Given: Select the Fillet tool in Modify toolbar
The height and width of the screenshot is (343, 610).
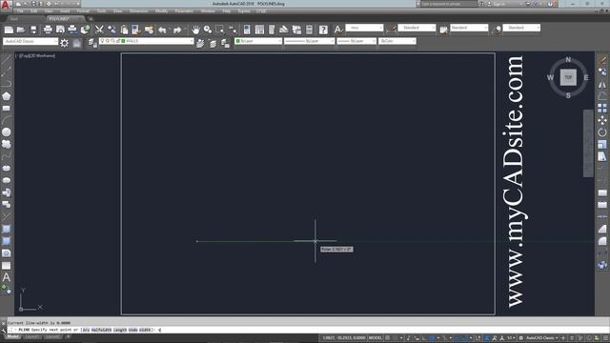Looking at the screenshot, I should (x=602, y=241).
